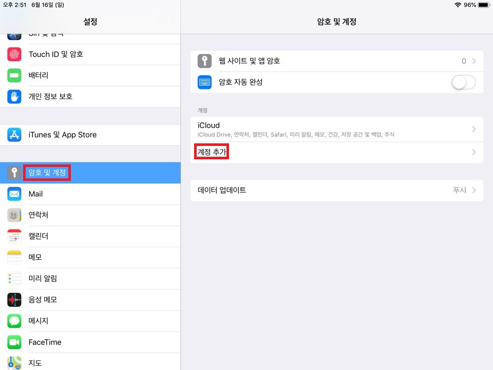
Task: Open the 데이터 업데이트 푸시 options
Action: coord(336,190)
